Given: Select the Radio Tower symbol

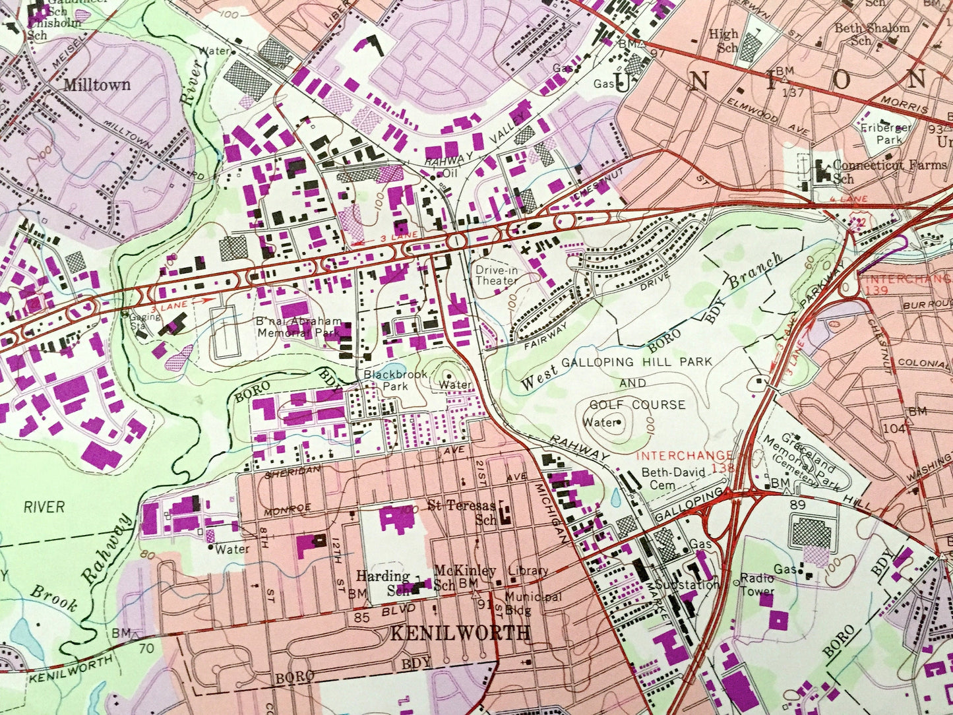Looking at the screenshot, I should (x=736, y=582).
